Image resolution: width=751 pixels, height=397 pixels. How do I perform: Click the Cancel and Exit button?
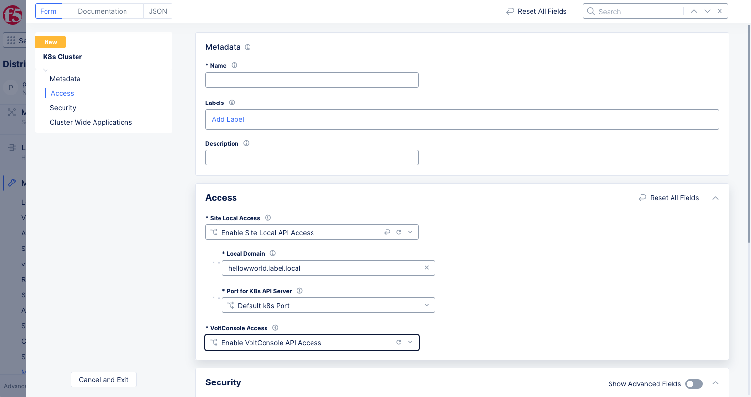point(103,380)
